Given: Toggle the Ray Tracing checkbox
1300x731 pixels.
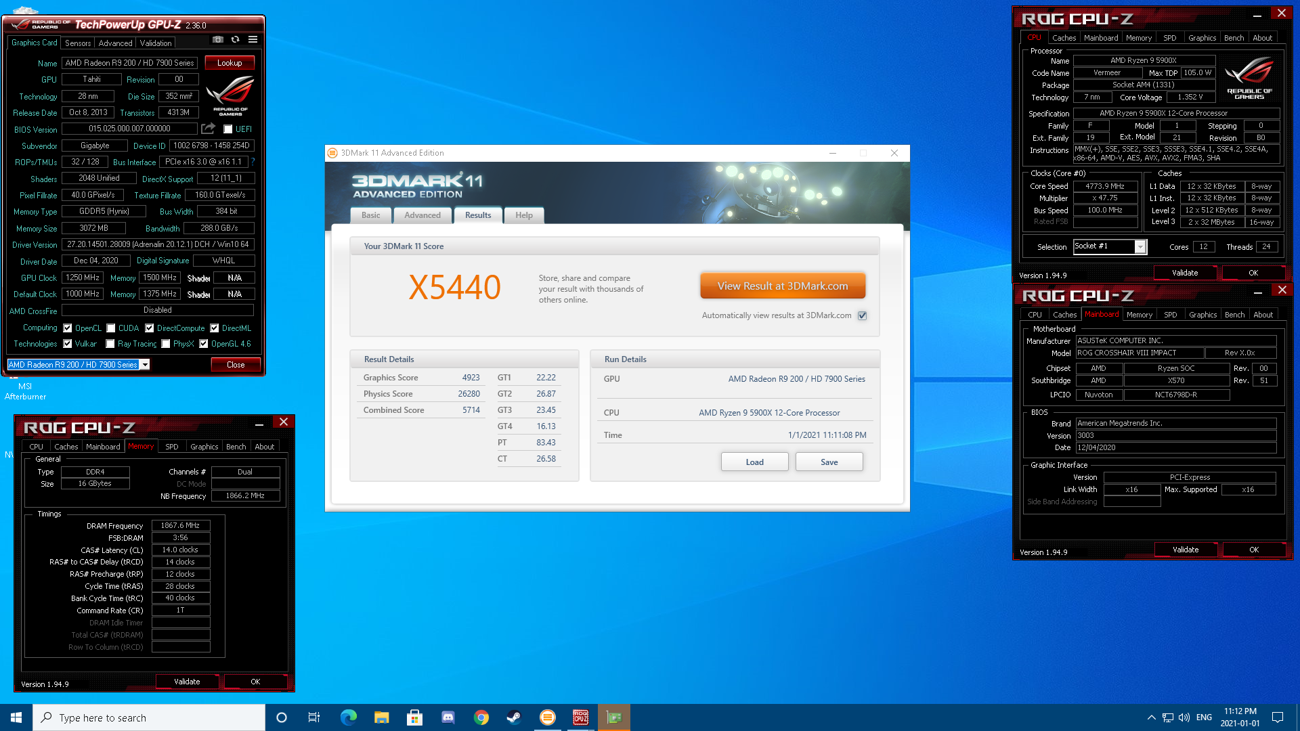Looking at the screenshot, I should coord(110,344).
